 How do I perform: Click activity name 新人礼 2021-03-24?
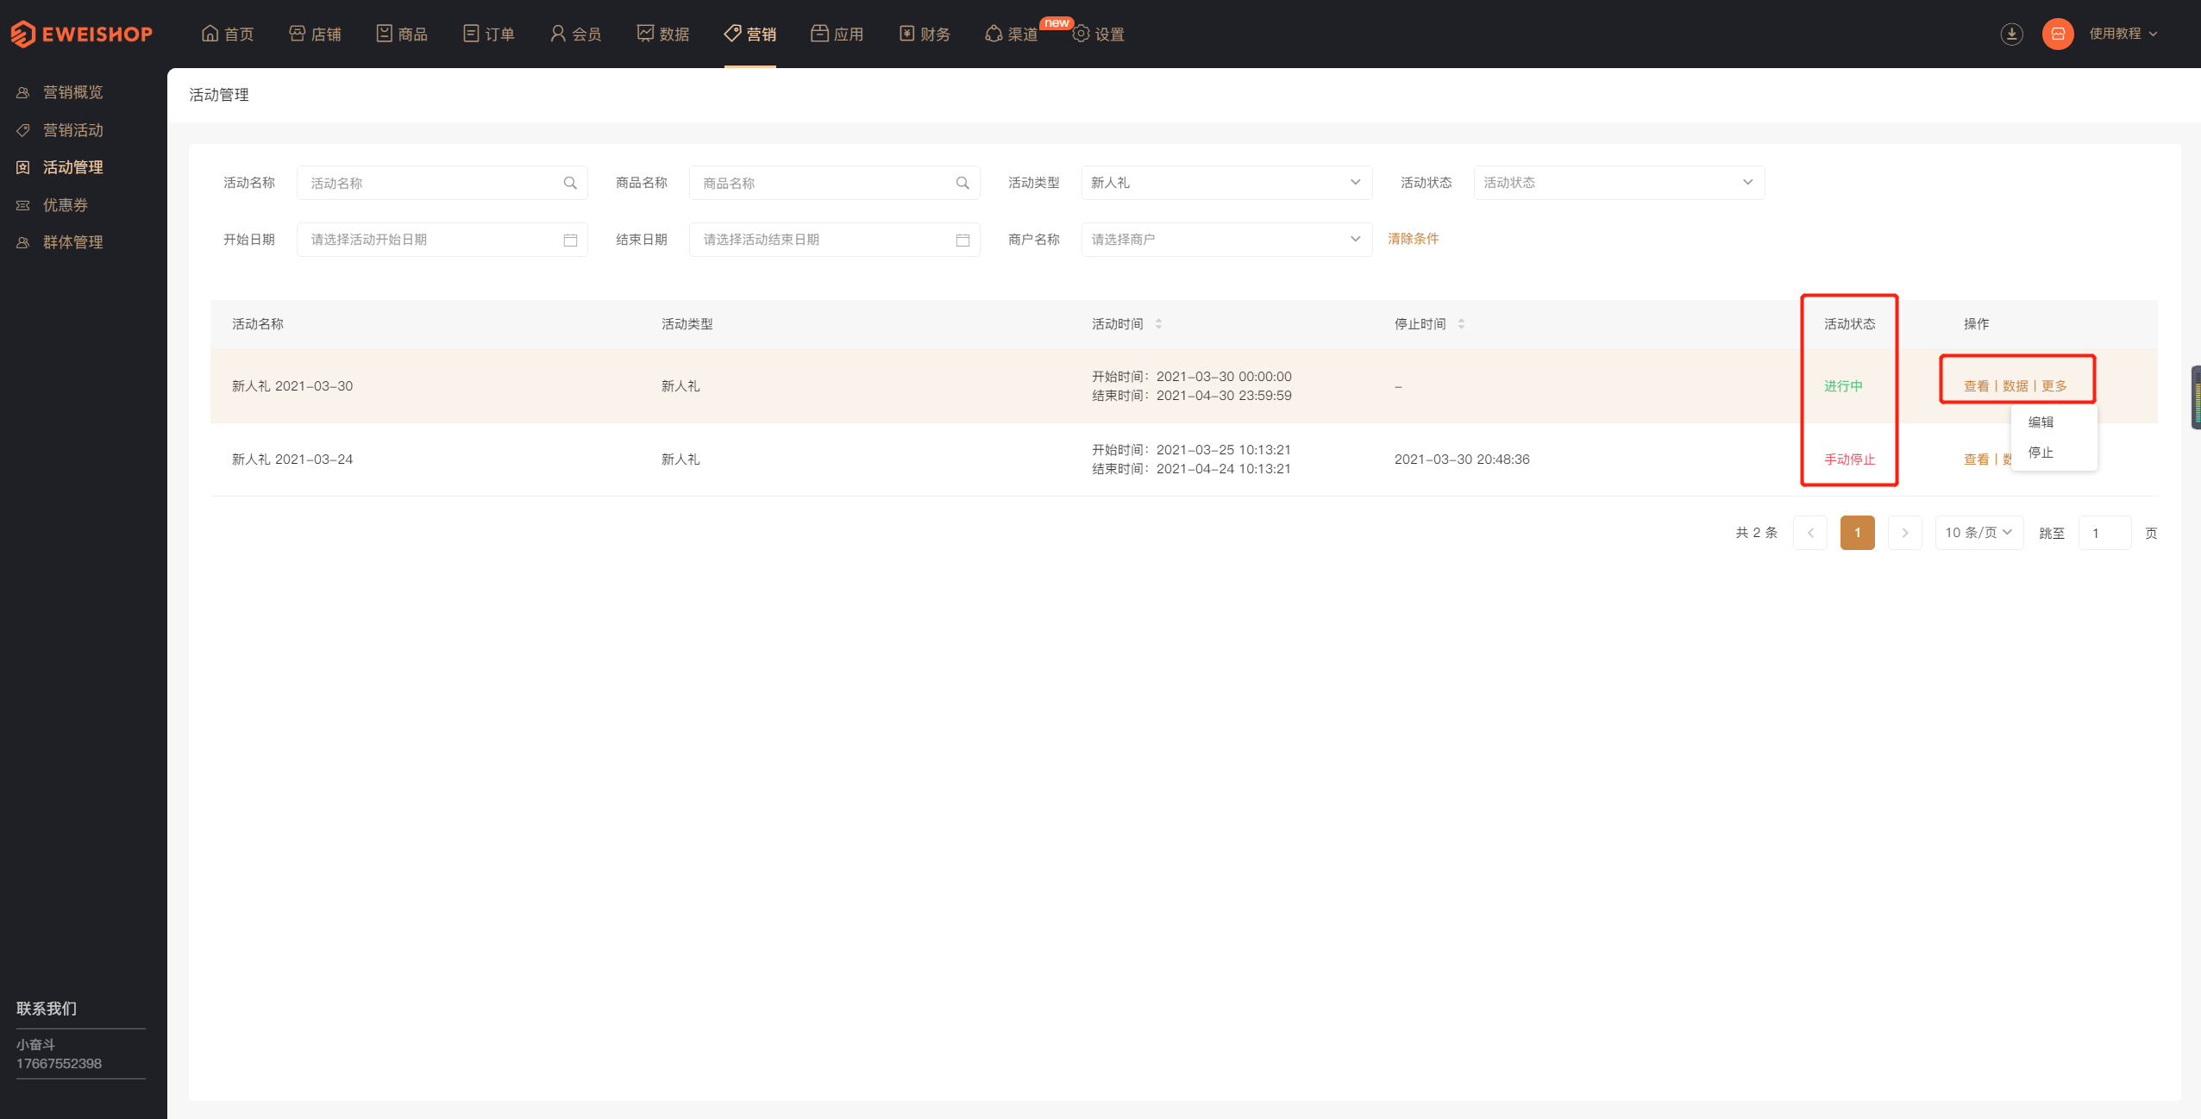point(292,459)
